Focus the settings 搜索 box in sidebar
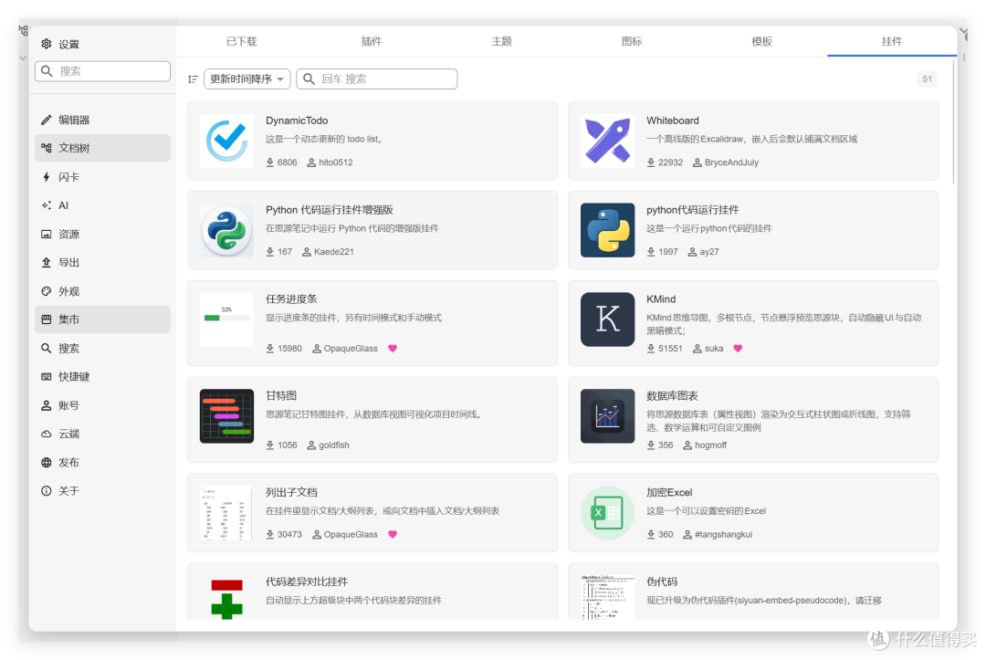 click(102, 71)
